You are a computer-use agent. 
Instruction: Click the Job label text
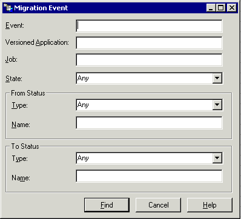click(12, 59)
